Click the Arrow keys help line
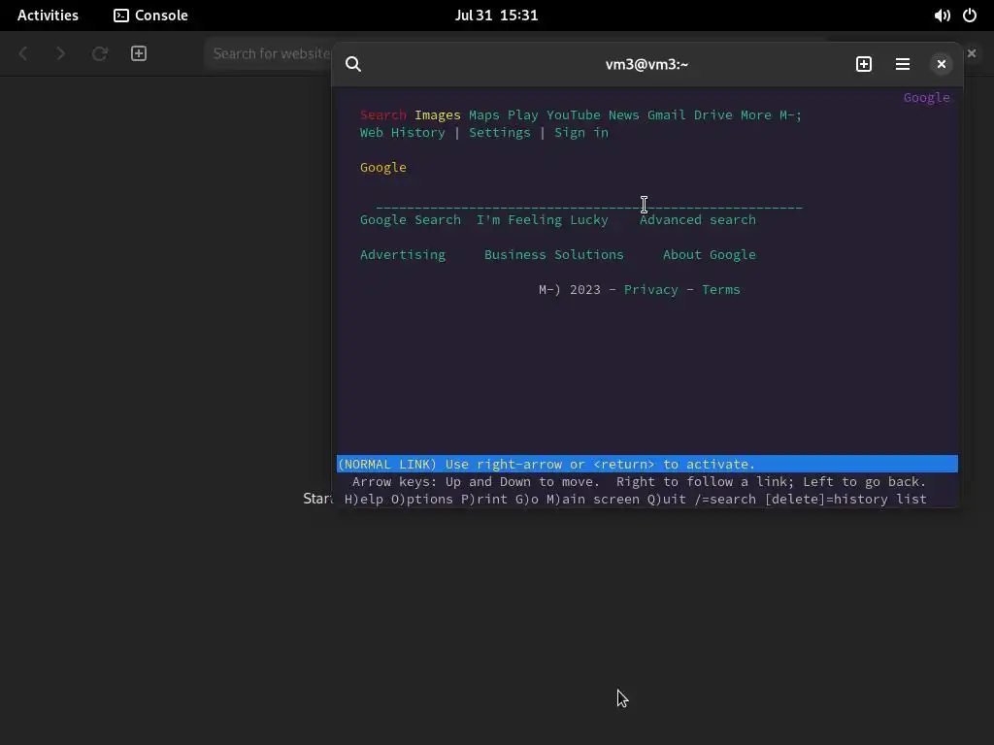Viewport: 994px width, 745px height. 639,481
